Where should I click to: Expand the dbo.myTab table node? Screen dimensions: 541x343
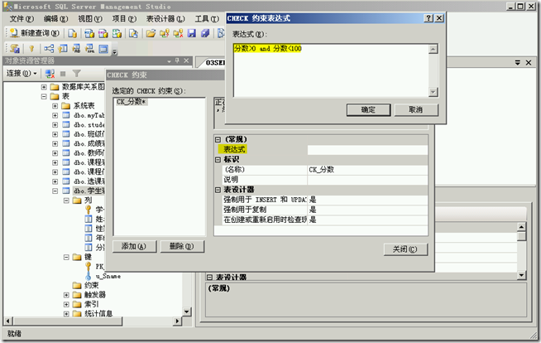coord(55,115)
